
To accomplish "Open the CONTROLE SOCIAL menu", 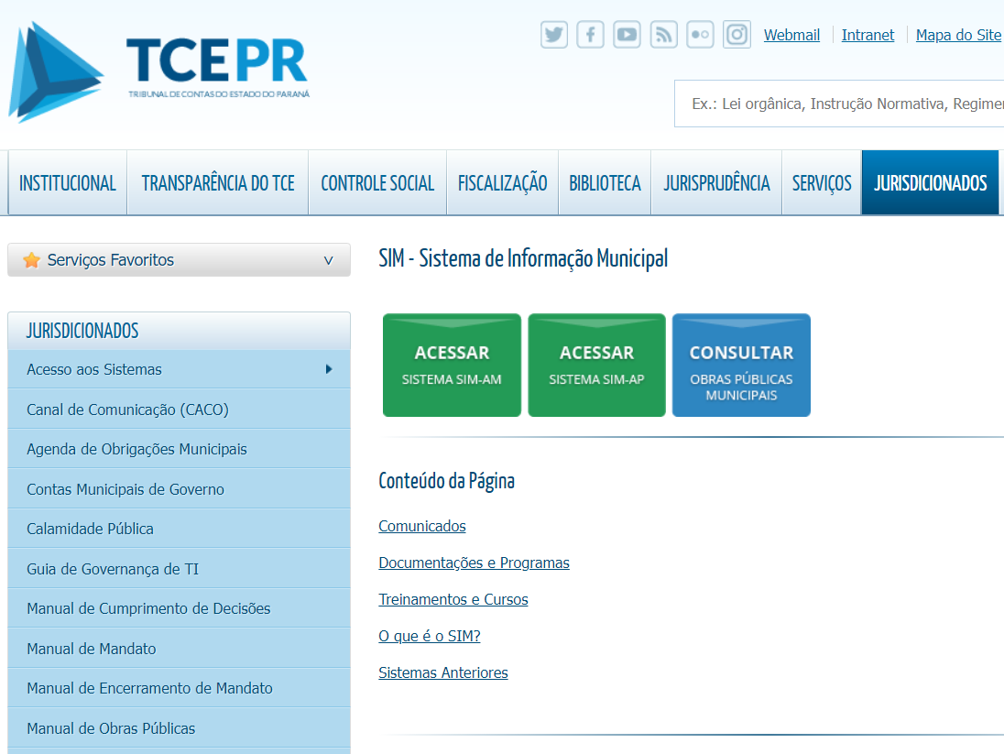I will click(x=377, y=183).
